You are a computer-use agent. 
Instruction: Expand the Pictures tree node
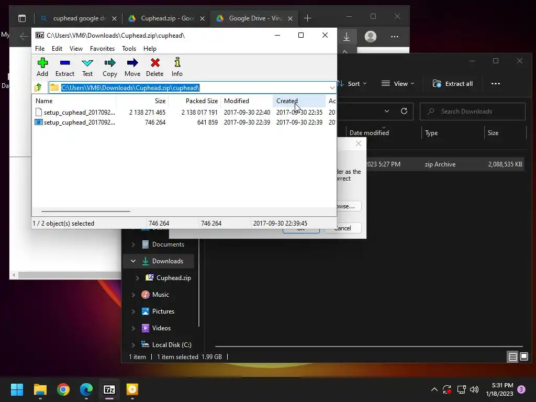[133, 311]
